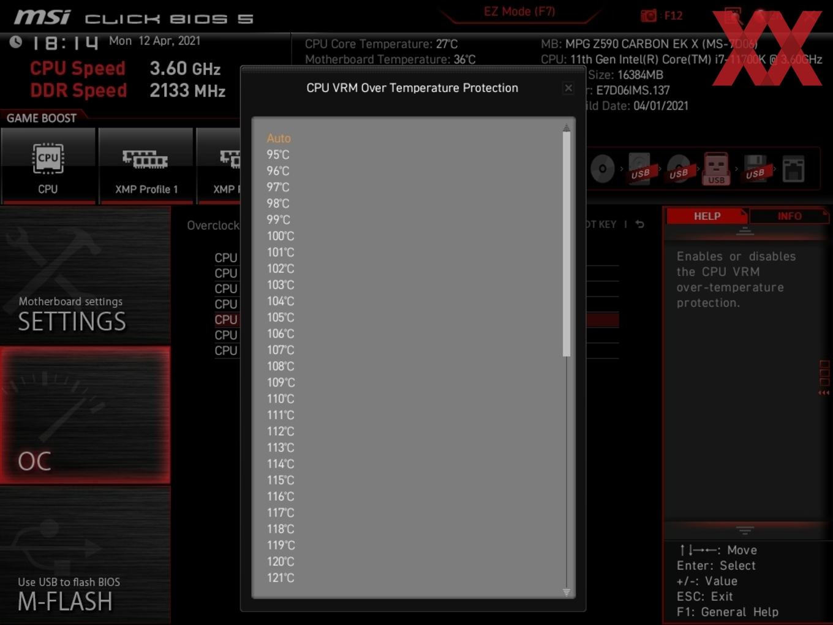833x625 pixels.
Task: Choose the 106°C protection threshold
Action: [x=281, y=334]
